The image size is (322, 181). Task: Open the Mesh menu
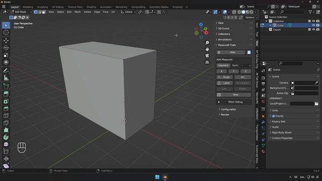(77, 12)
